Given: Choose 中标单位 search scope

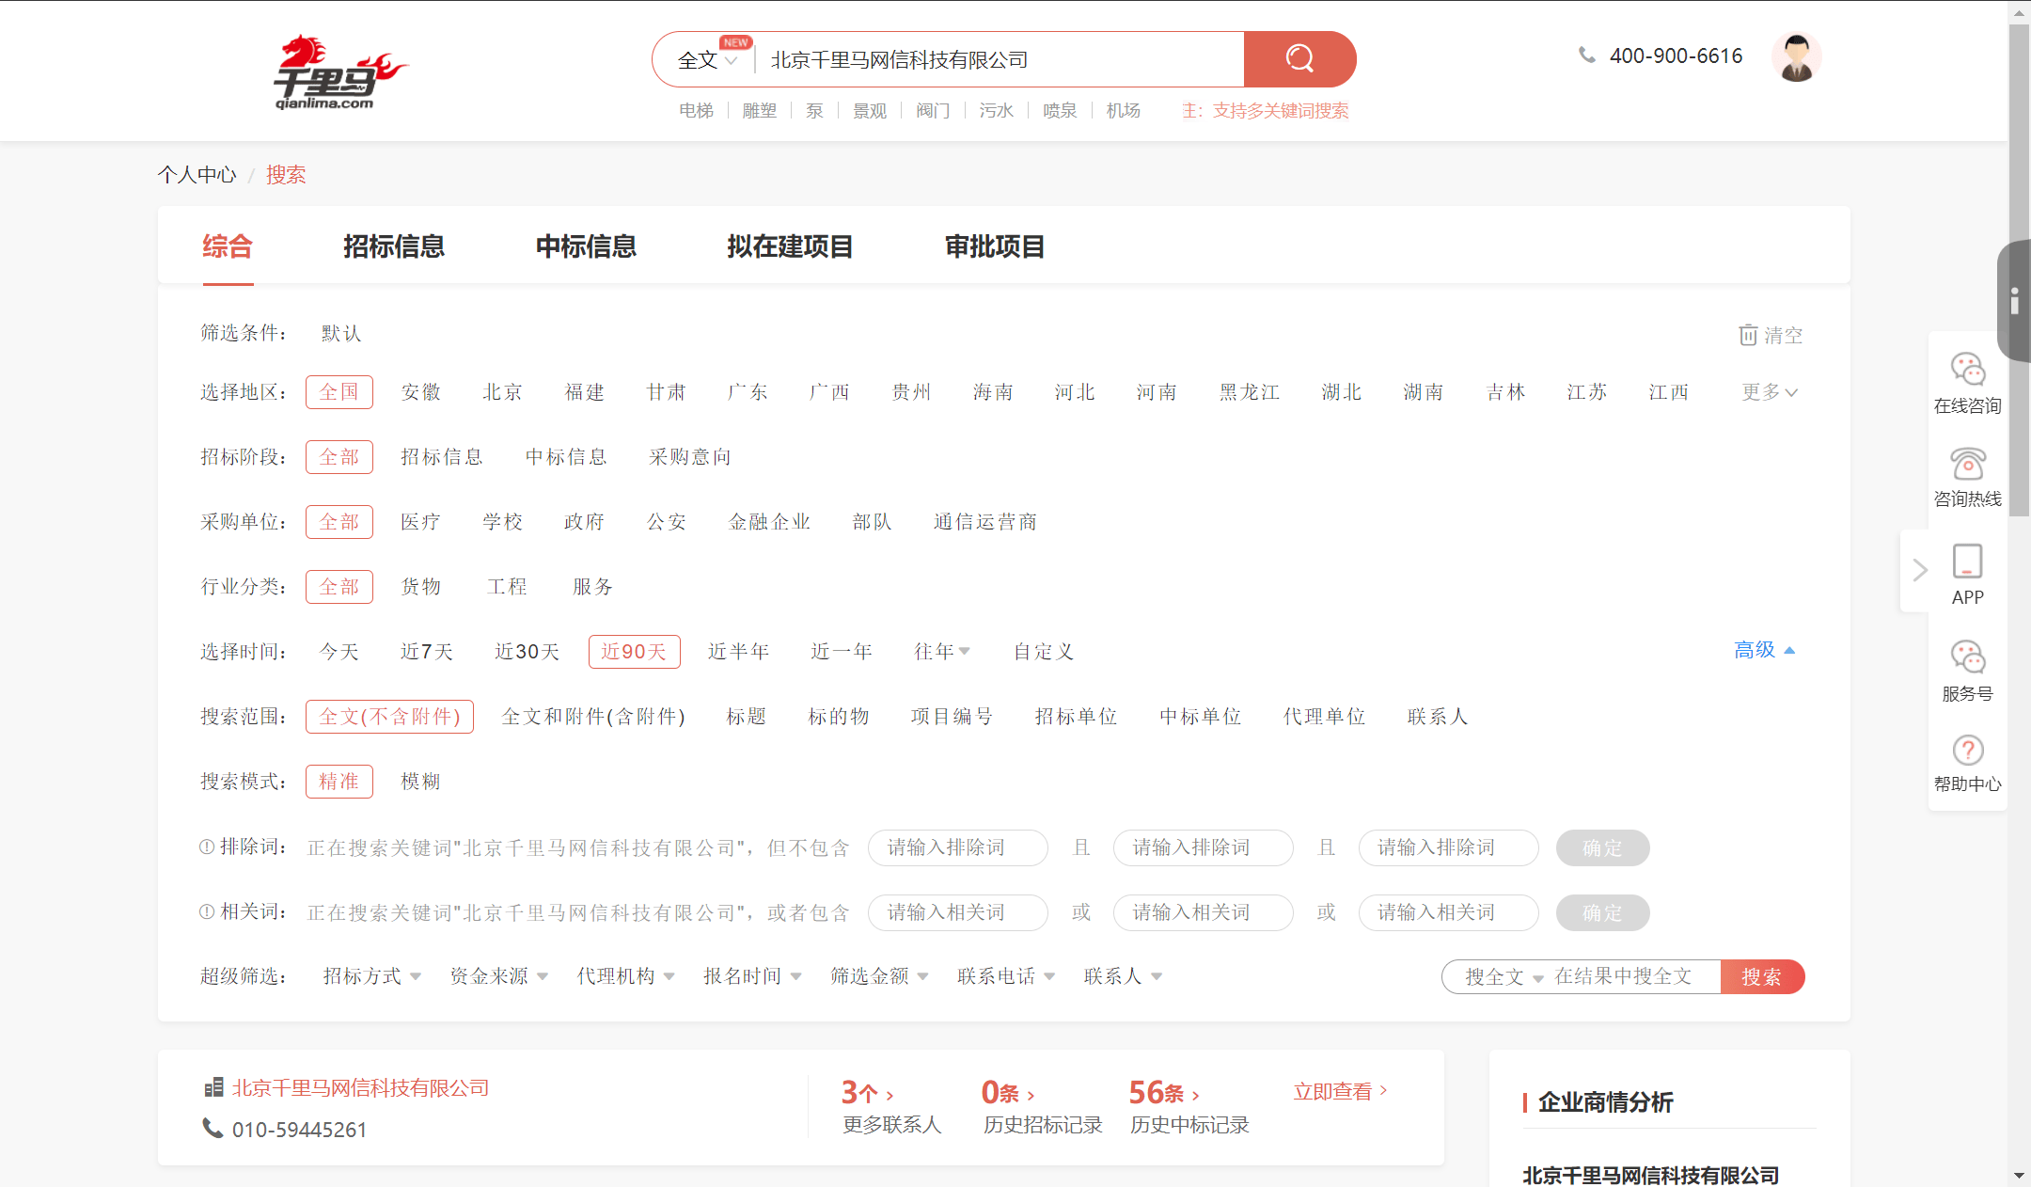Looking at the screenshot, I should tap(1200, 717).
